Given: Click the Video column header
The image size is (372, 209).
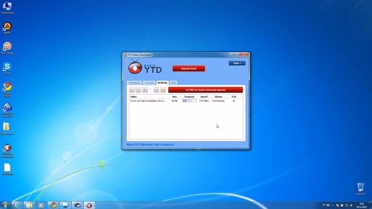Looking at the screenshot, I should (134, 97).
